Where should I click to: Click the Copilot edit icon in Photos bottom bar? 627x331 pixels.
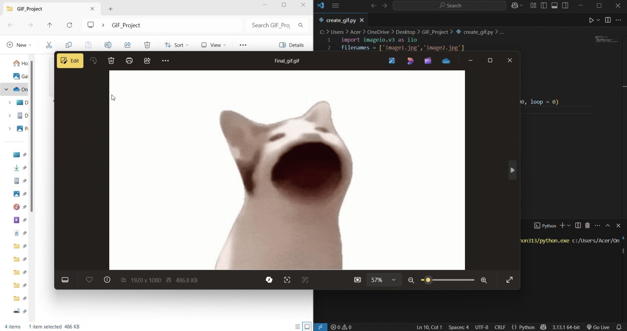click(x=269, y=280)
